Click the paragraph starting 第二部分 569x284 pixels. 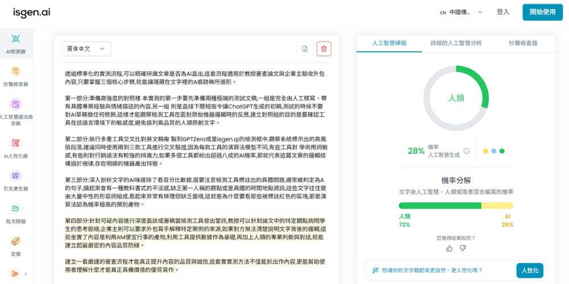coord(197,151)
